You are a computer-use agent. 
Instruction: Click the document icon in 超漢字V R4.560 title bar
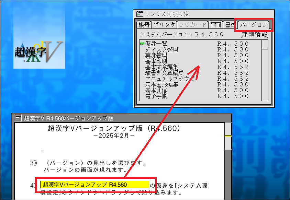19,118
